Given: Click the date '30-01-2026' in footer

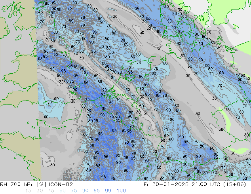Looking at the screenshot, I should point(170,184).
